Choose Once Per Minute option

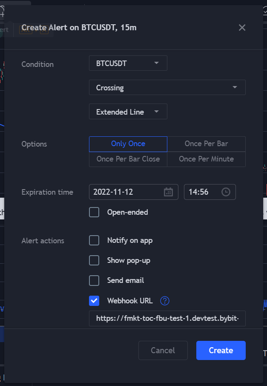coord(206,159)
